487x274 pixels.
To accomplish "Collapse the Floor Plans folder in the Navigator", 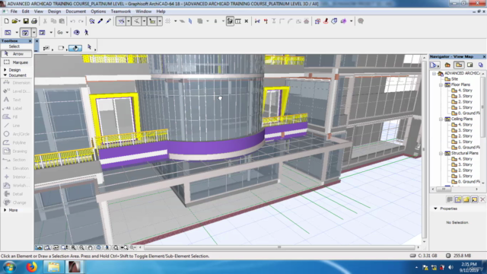I will click(441, 84).
